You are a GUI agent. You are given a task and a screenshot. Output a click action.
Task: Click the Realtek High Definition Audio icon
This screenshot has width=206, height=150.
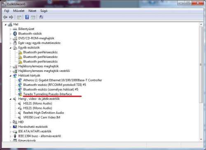20,113
